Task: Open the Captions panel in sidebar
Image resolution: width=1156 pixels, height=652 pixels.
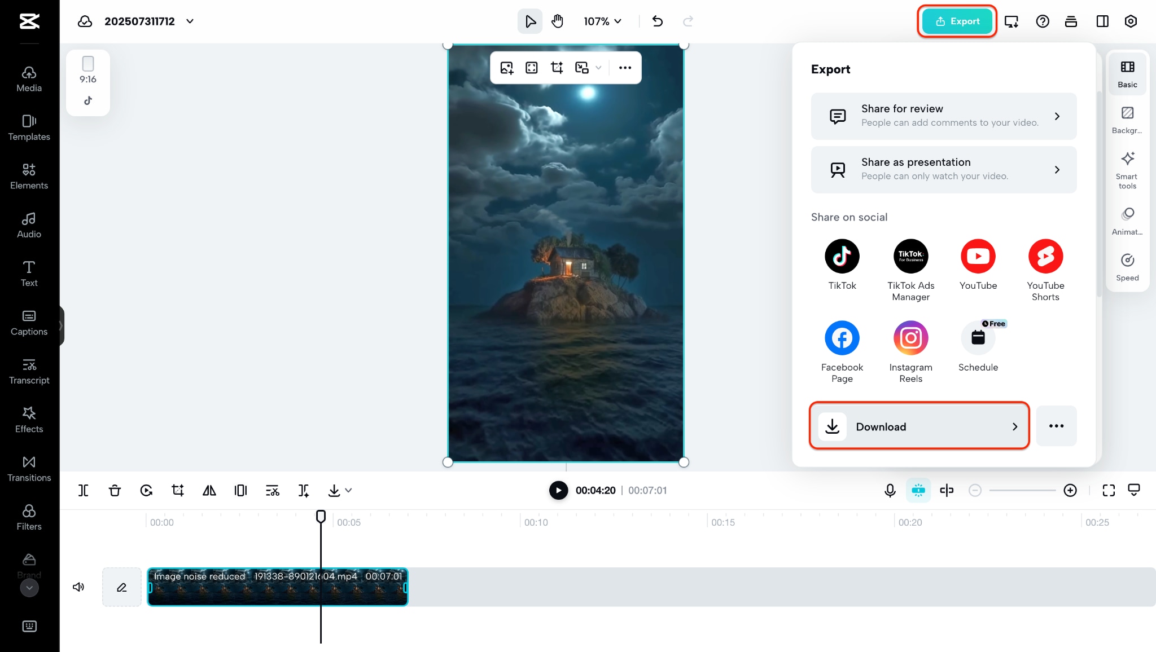Action: (29, 323)
